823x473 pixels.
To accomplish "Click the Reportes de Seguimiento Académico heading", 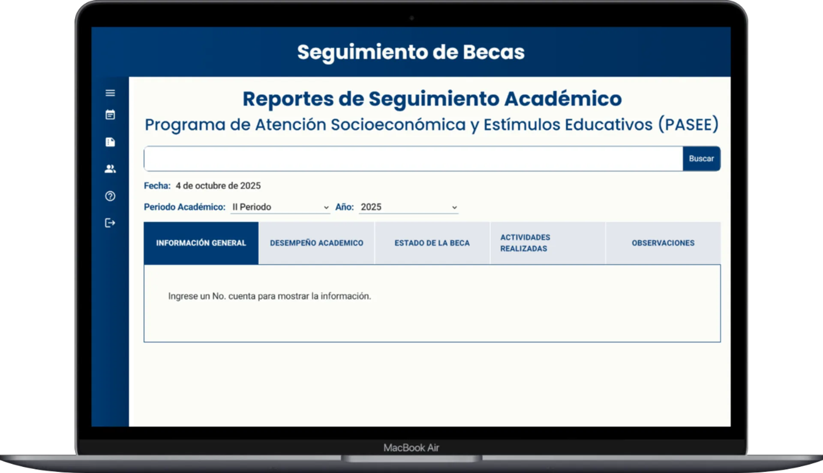I will (x=432, y=99).
